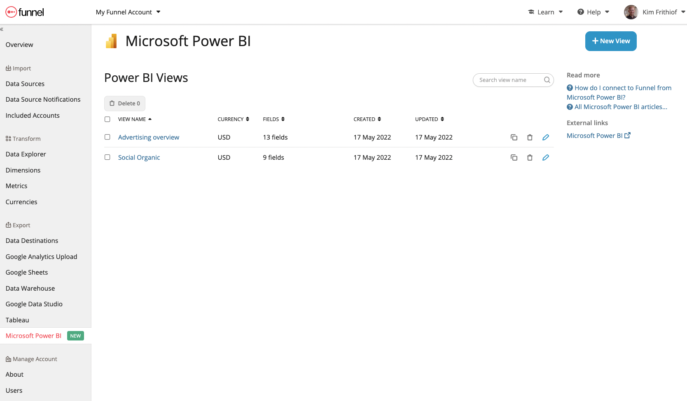
Task: Click the Transform section header
Action: point(23,139)
